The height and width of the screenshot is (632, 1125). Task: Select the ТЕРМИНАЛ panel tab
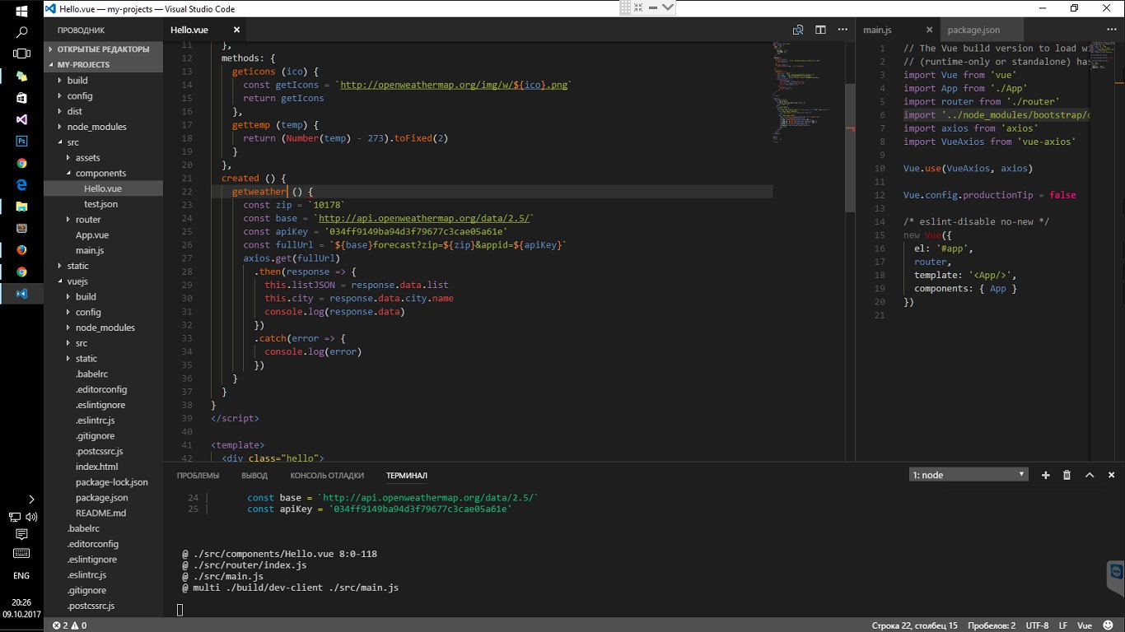pyautogui.click(x=407, y=476)
